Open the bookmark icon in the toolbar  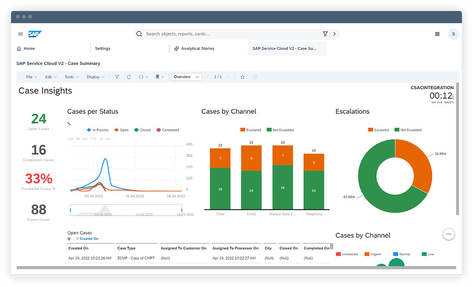[158, 77]
